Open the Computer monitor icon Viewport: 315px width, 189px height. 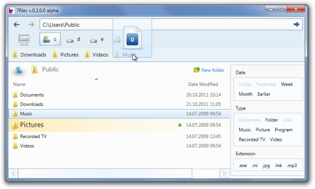point(24,40)
